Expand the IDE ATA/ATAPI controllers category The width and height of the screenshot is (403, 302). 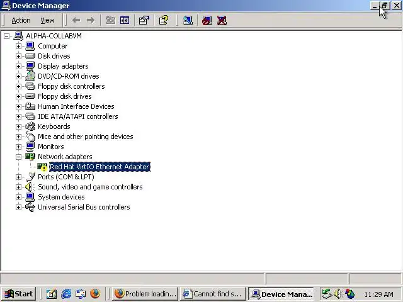click(x=18, y=116)
